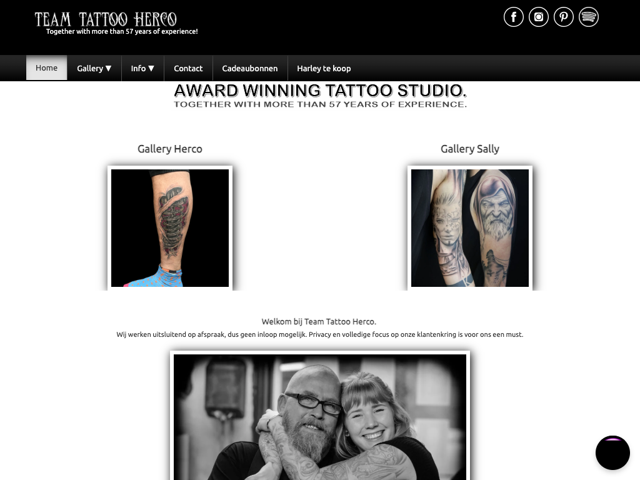Click the Team Tattoo Herco logo
Image resolution: width=640 pixels, height=480 pixels.
coord(106,19)
